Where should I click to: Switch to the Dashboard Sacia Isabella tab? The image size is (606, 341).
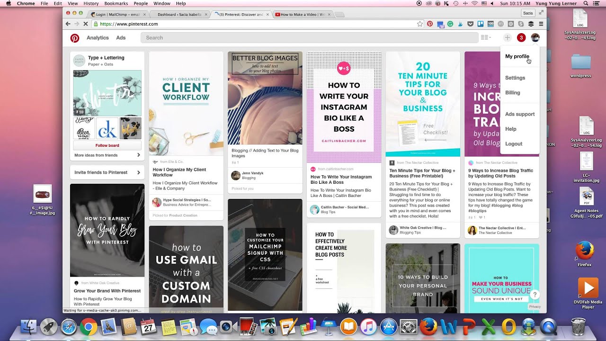click(x=180, y=14)
